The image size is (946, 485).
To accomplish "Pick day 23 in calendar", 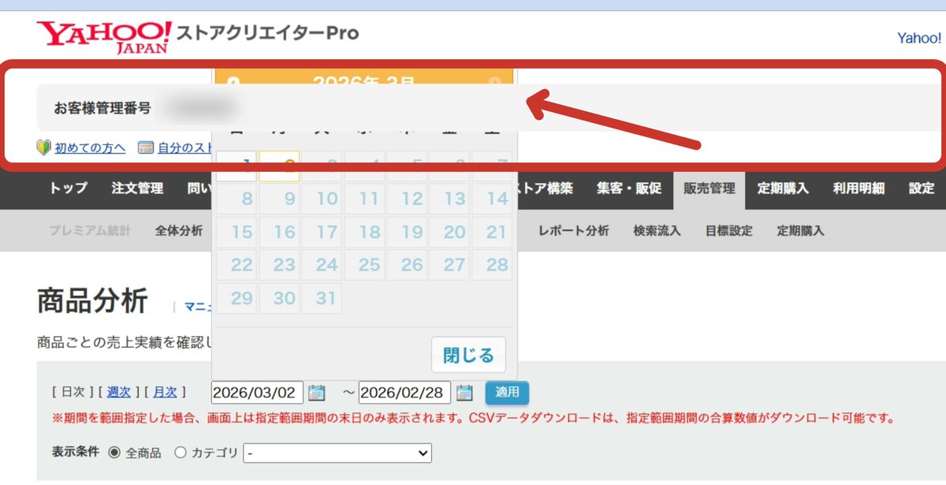I will point(279,265).
